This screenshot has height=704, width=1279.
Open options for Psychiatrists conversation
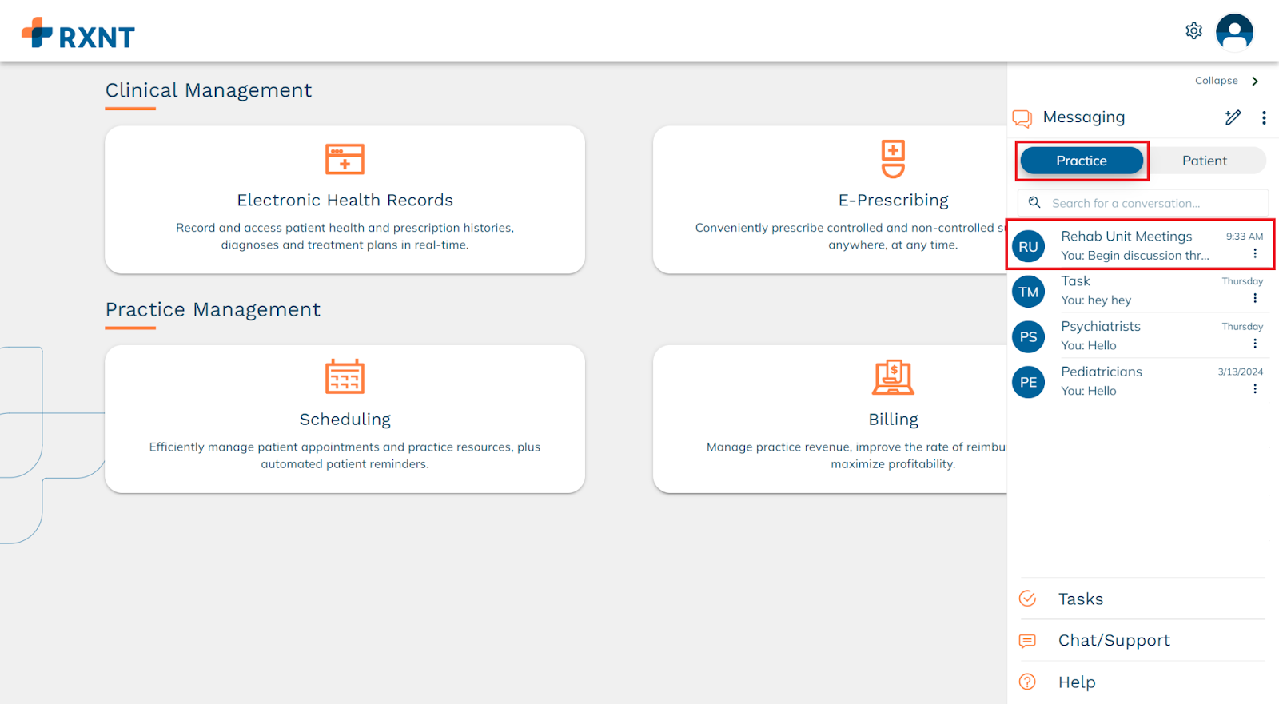(1255, 344)
